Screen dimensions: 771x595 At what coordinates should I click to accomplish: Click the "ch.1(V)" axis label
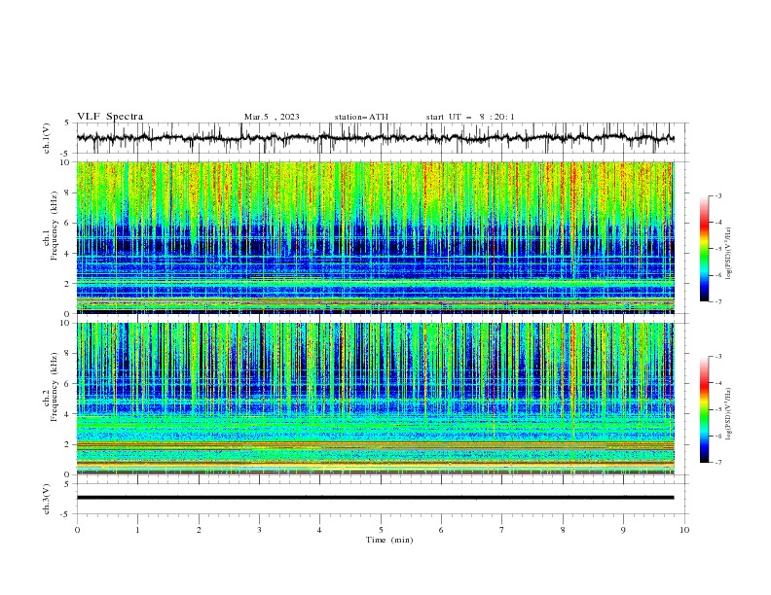pyautogui.click(x=47, y=138)
